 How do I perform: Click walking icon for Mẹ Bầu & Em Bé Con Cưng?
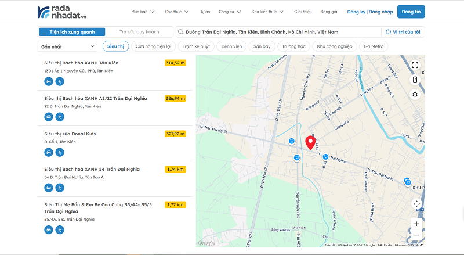(x=60, y=230)
